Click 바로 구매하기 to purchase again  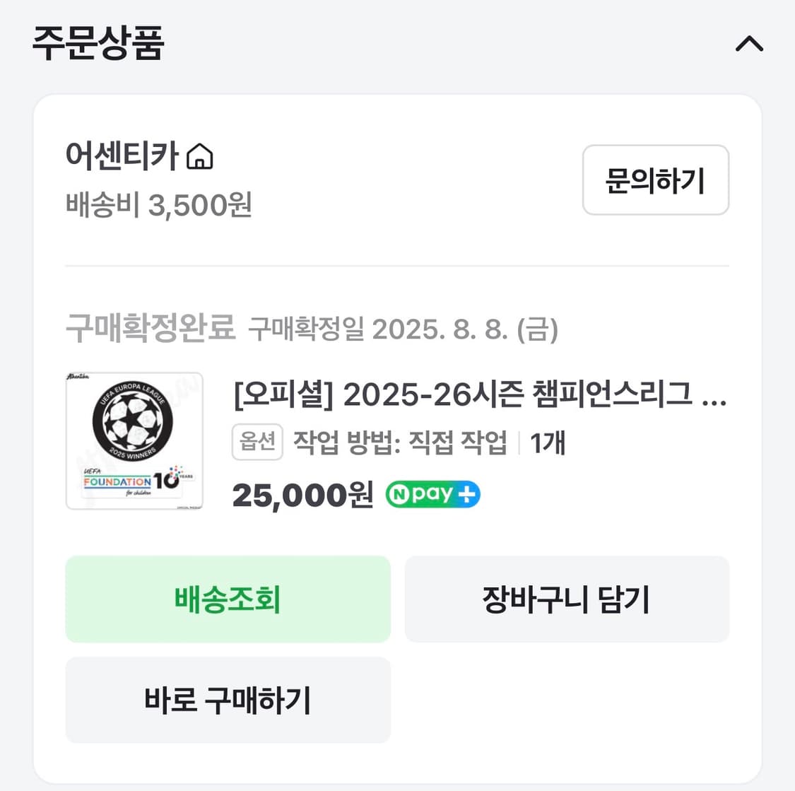pos(228,701)
